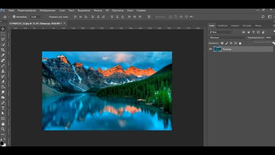Hide the Природа layer with the eye icon
This screenshot has height=155, width=275.
click(211, 49)
